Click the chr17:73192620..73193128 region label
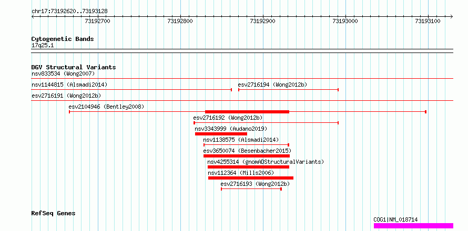Screen dimensions: 468x231 click(69, 12)
